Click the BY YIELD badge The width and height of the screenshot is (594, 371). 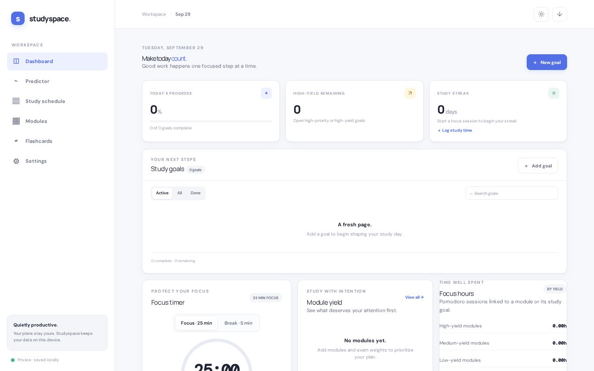coord(555,289)
